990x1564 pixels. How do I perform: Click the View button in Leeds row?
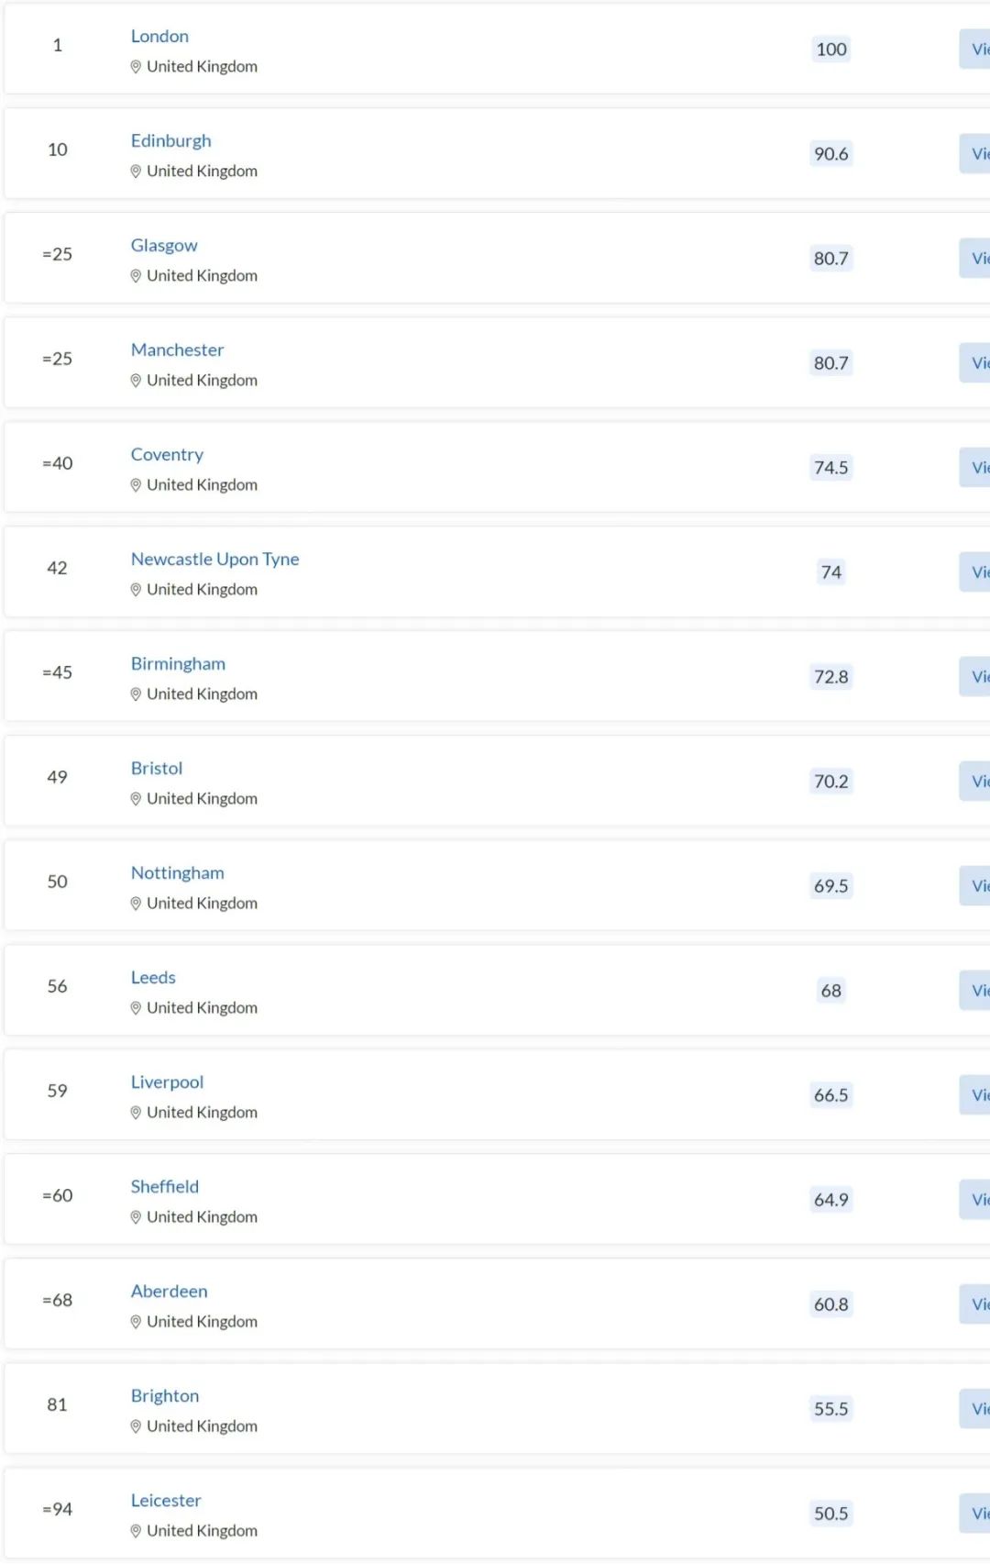pyautogui.click(x=974, y=991)
